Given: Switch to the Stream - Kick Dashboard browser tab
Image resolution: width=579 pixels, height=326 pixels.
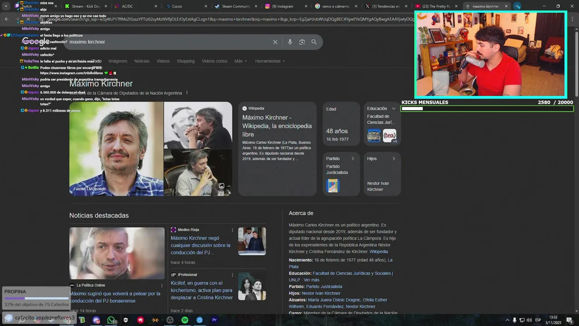Looking at the screenshot, I should [x=85, y=6].
